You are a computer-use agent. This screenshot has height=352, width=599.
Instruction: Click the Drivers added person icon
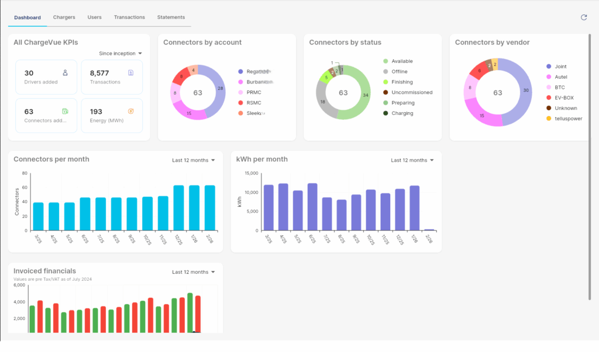click(x=66, y=72)
